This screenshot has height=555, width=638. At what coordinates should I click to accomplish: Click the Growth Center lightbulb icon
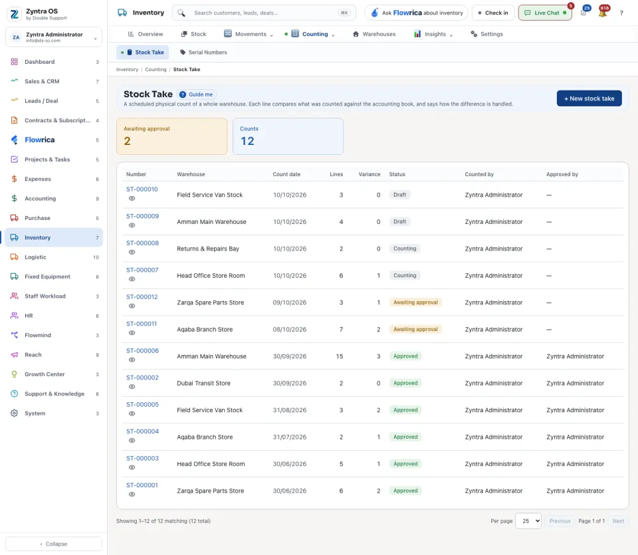pos(14,374)
